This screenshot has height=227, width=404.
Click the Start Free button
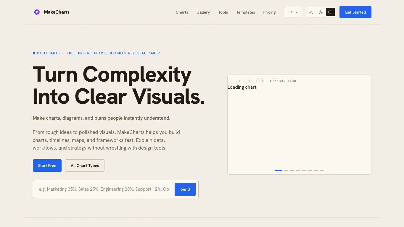47,166
